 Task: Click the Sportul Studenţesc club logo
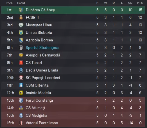tap(21, 48)
